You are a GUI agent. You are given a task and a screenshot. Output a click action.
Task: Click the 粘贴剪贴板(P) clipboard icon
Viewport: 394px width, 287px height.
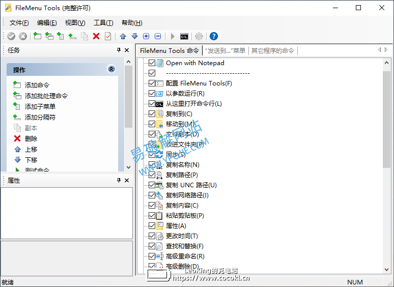[159, 215]
